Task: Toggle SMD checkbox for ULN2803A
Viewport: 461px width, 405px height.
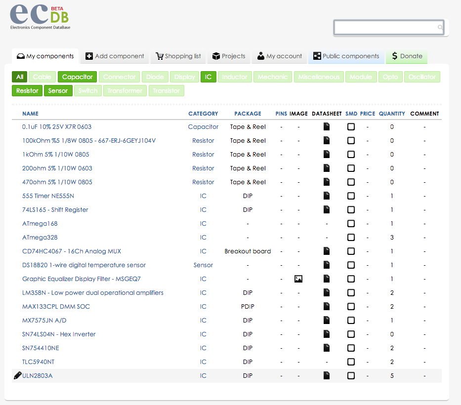Action: click(351, 375)
